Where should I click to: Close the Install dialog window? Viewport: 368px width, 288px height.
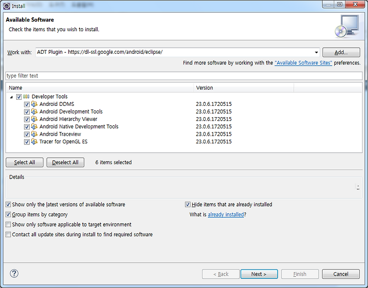click(x=355, y=5)
